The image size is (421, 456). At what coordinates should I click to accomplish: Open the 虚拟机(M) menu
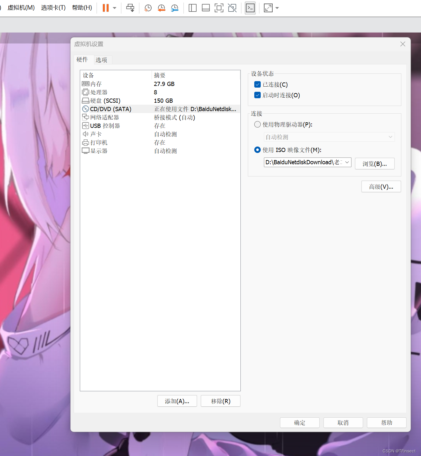coord(21,8)
